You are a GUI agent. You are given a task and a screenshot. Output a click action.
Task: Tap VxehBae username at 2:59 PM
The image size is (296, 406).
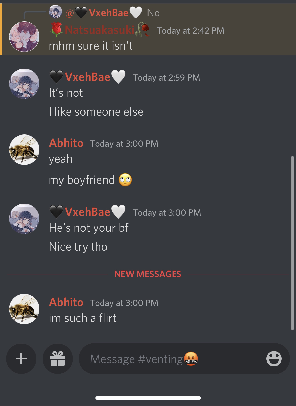[88, 77]
